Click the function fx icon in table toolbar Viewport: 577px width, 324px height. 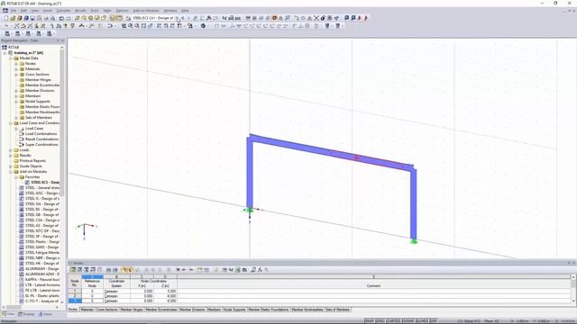pos(260,270)
